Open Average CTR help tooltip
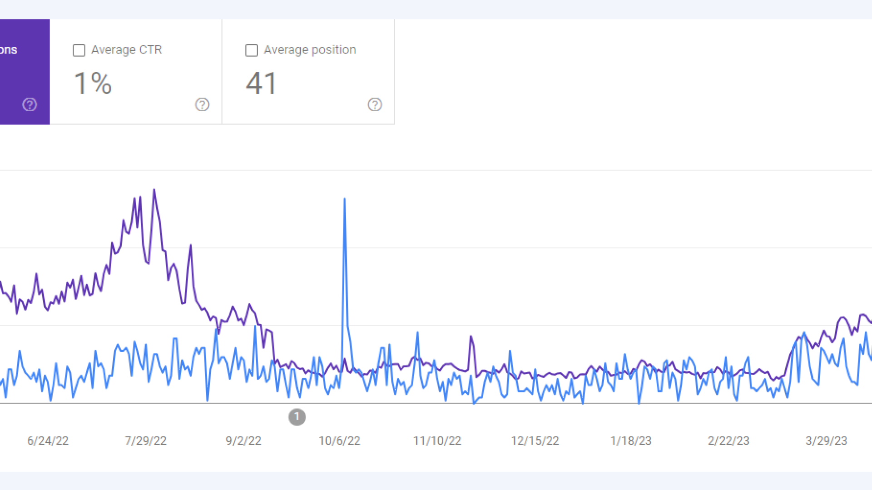The image size is (872, 490). [203, 105]
